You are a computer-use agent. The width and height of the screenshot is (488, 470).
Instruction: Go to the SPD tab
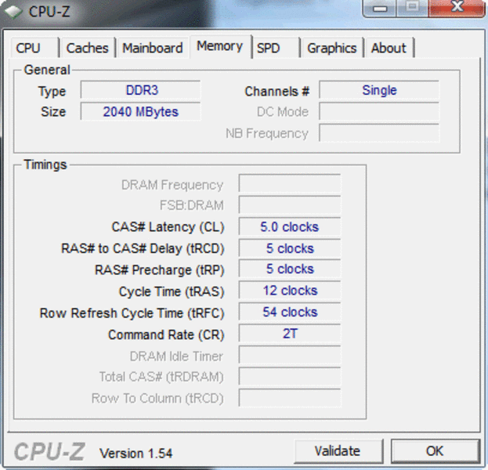coord(276,48)
